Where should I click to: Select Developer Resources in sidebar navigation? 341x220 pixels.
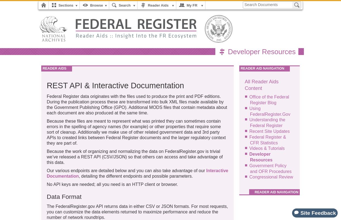coord(261,157)
